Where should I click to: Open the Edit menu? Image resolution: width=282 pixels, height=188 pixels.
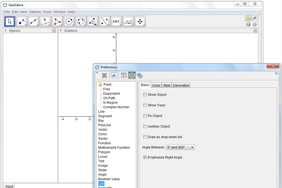[x=15, y=12]
